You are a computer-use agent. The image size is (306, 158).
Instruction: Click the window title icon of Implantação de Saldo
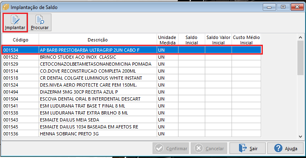coord(6,7)
